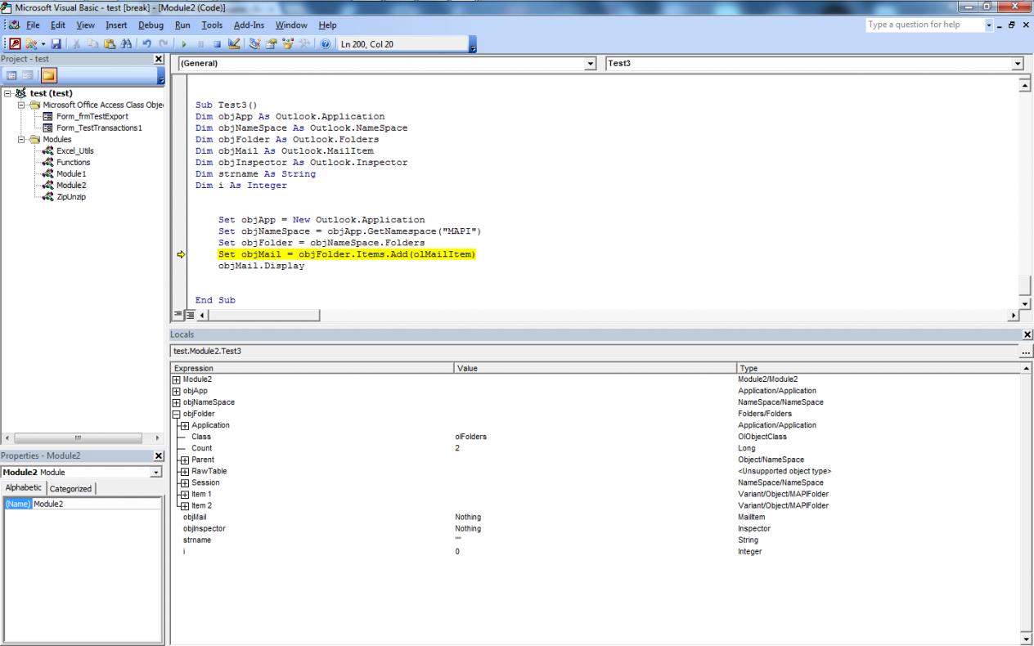Open the Edit menu

coord(58,25)
